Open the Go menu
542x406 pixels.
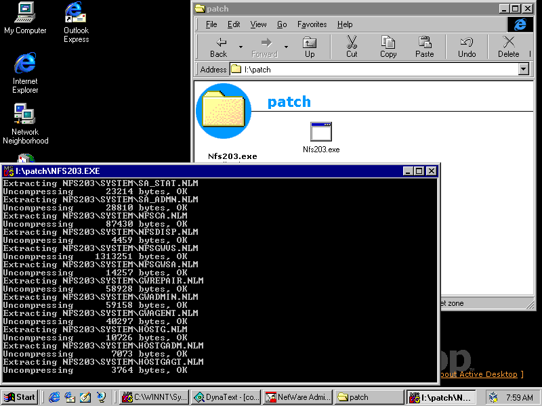tap(282, 24)
